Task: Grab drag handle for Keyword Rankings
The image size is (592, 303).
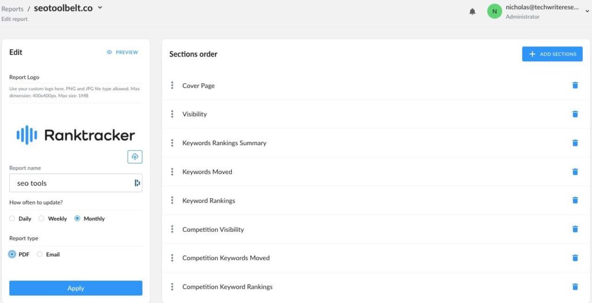Action: (172, 200)
